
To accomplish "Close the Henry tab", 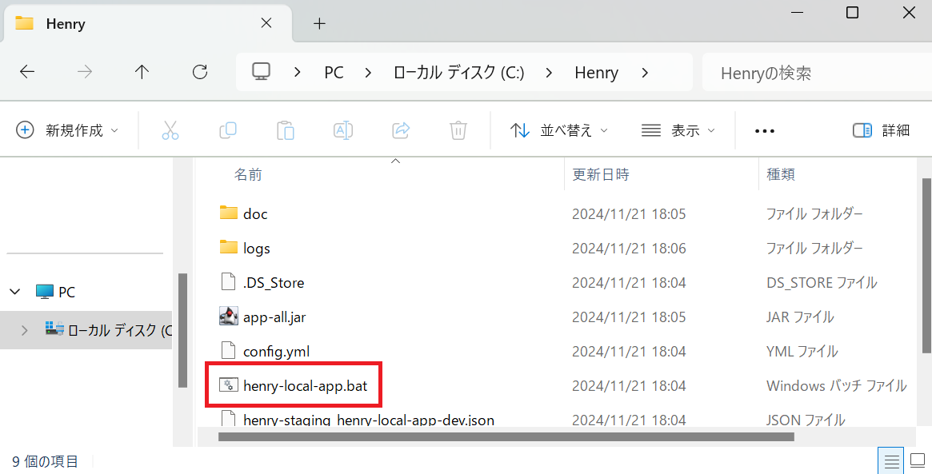I will [266, 23].
